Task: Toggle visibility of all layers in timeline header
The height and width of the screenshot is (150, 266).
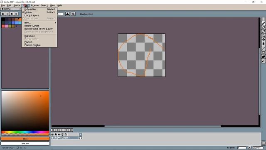Action: point(52,134)
